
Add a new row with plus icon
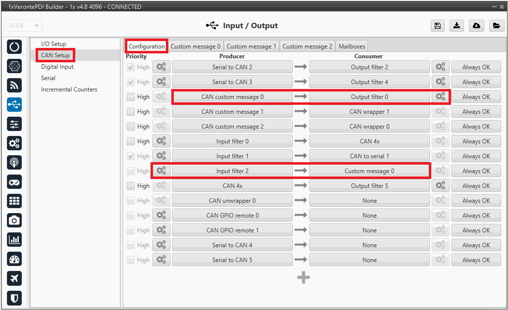point(303,277)
